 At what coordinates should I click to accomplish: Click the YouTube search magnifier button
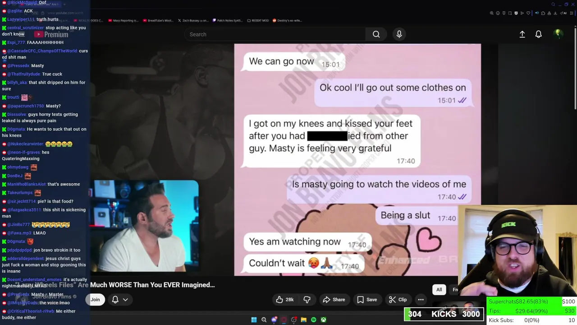coord(376,34)
